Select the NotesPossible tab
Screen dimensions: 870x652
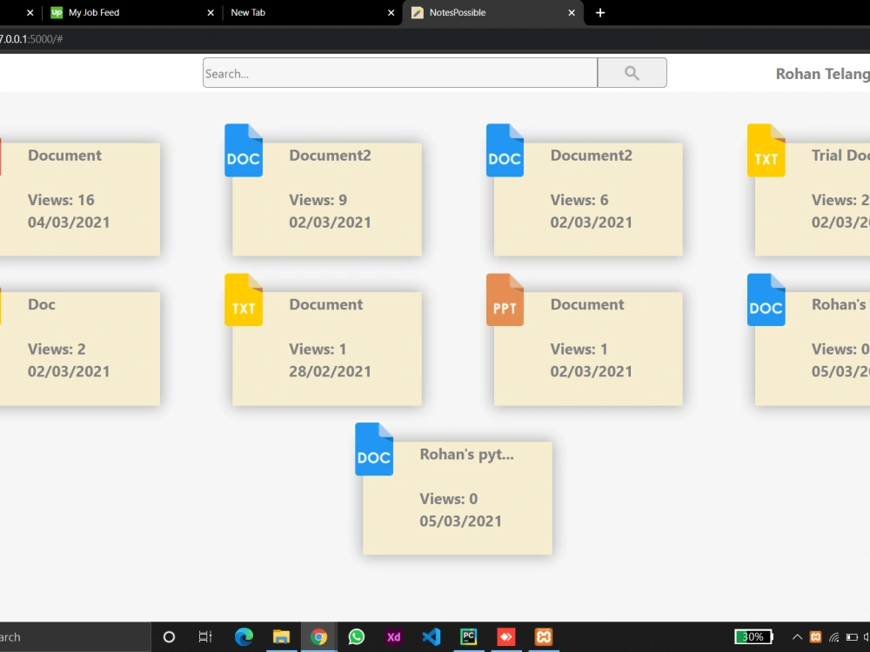click(x=458, y=12)
